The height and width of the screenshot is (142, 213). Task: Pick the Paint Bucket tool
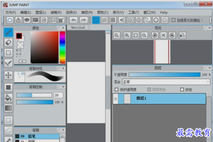coord(9,98)
